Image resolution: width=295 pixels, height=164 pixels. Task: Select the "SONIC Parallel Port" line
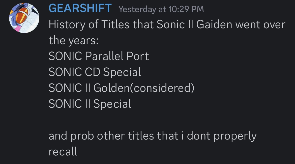pos(99,56)
